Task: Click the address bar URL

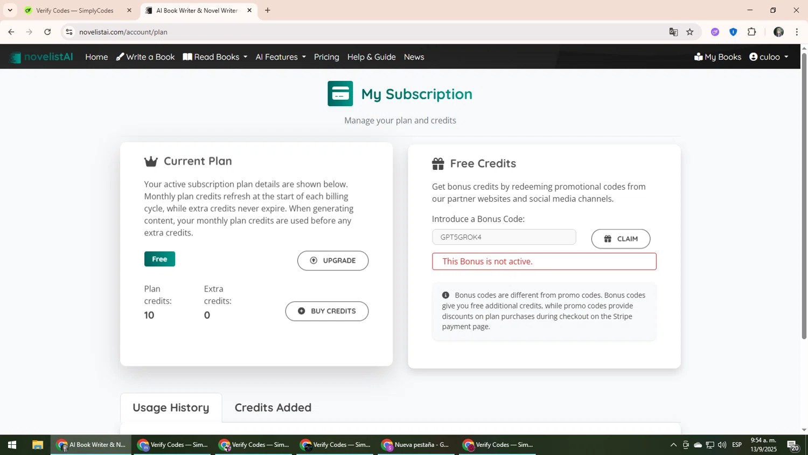Action: coord(123,32)
